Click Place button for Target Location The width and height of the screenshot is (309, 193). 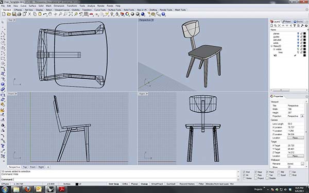[296, 156]
